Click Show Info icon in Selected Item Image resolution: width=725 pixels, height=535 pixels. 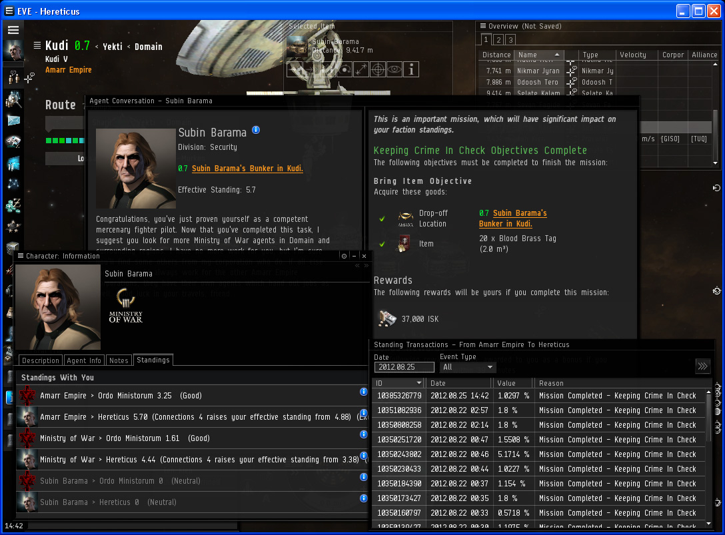411,70
